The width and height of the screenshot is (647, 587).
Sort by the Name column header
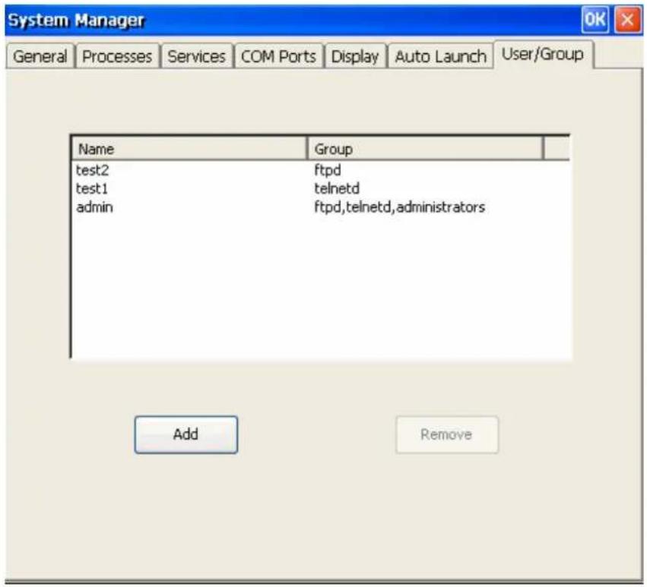[x=189, y=149]
